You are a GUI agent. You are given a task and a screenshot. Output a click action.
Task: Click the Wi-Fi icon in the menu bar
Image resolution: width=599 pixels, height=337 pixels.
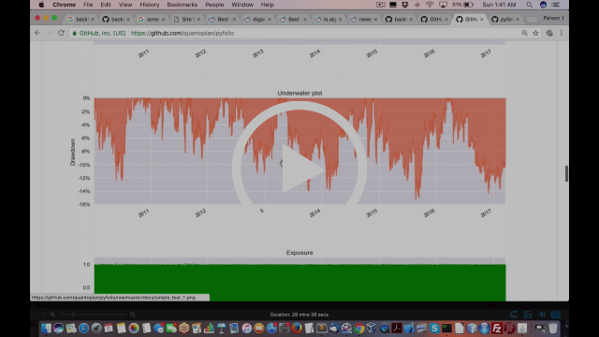click(x=430, y=5)
